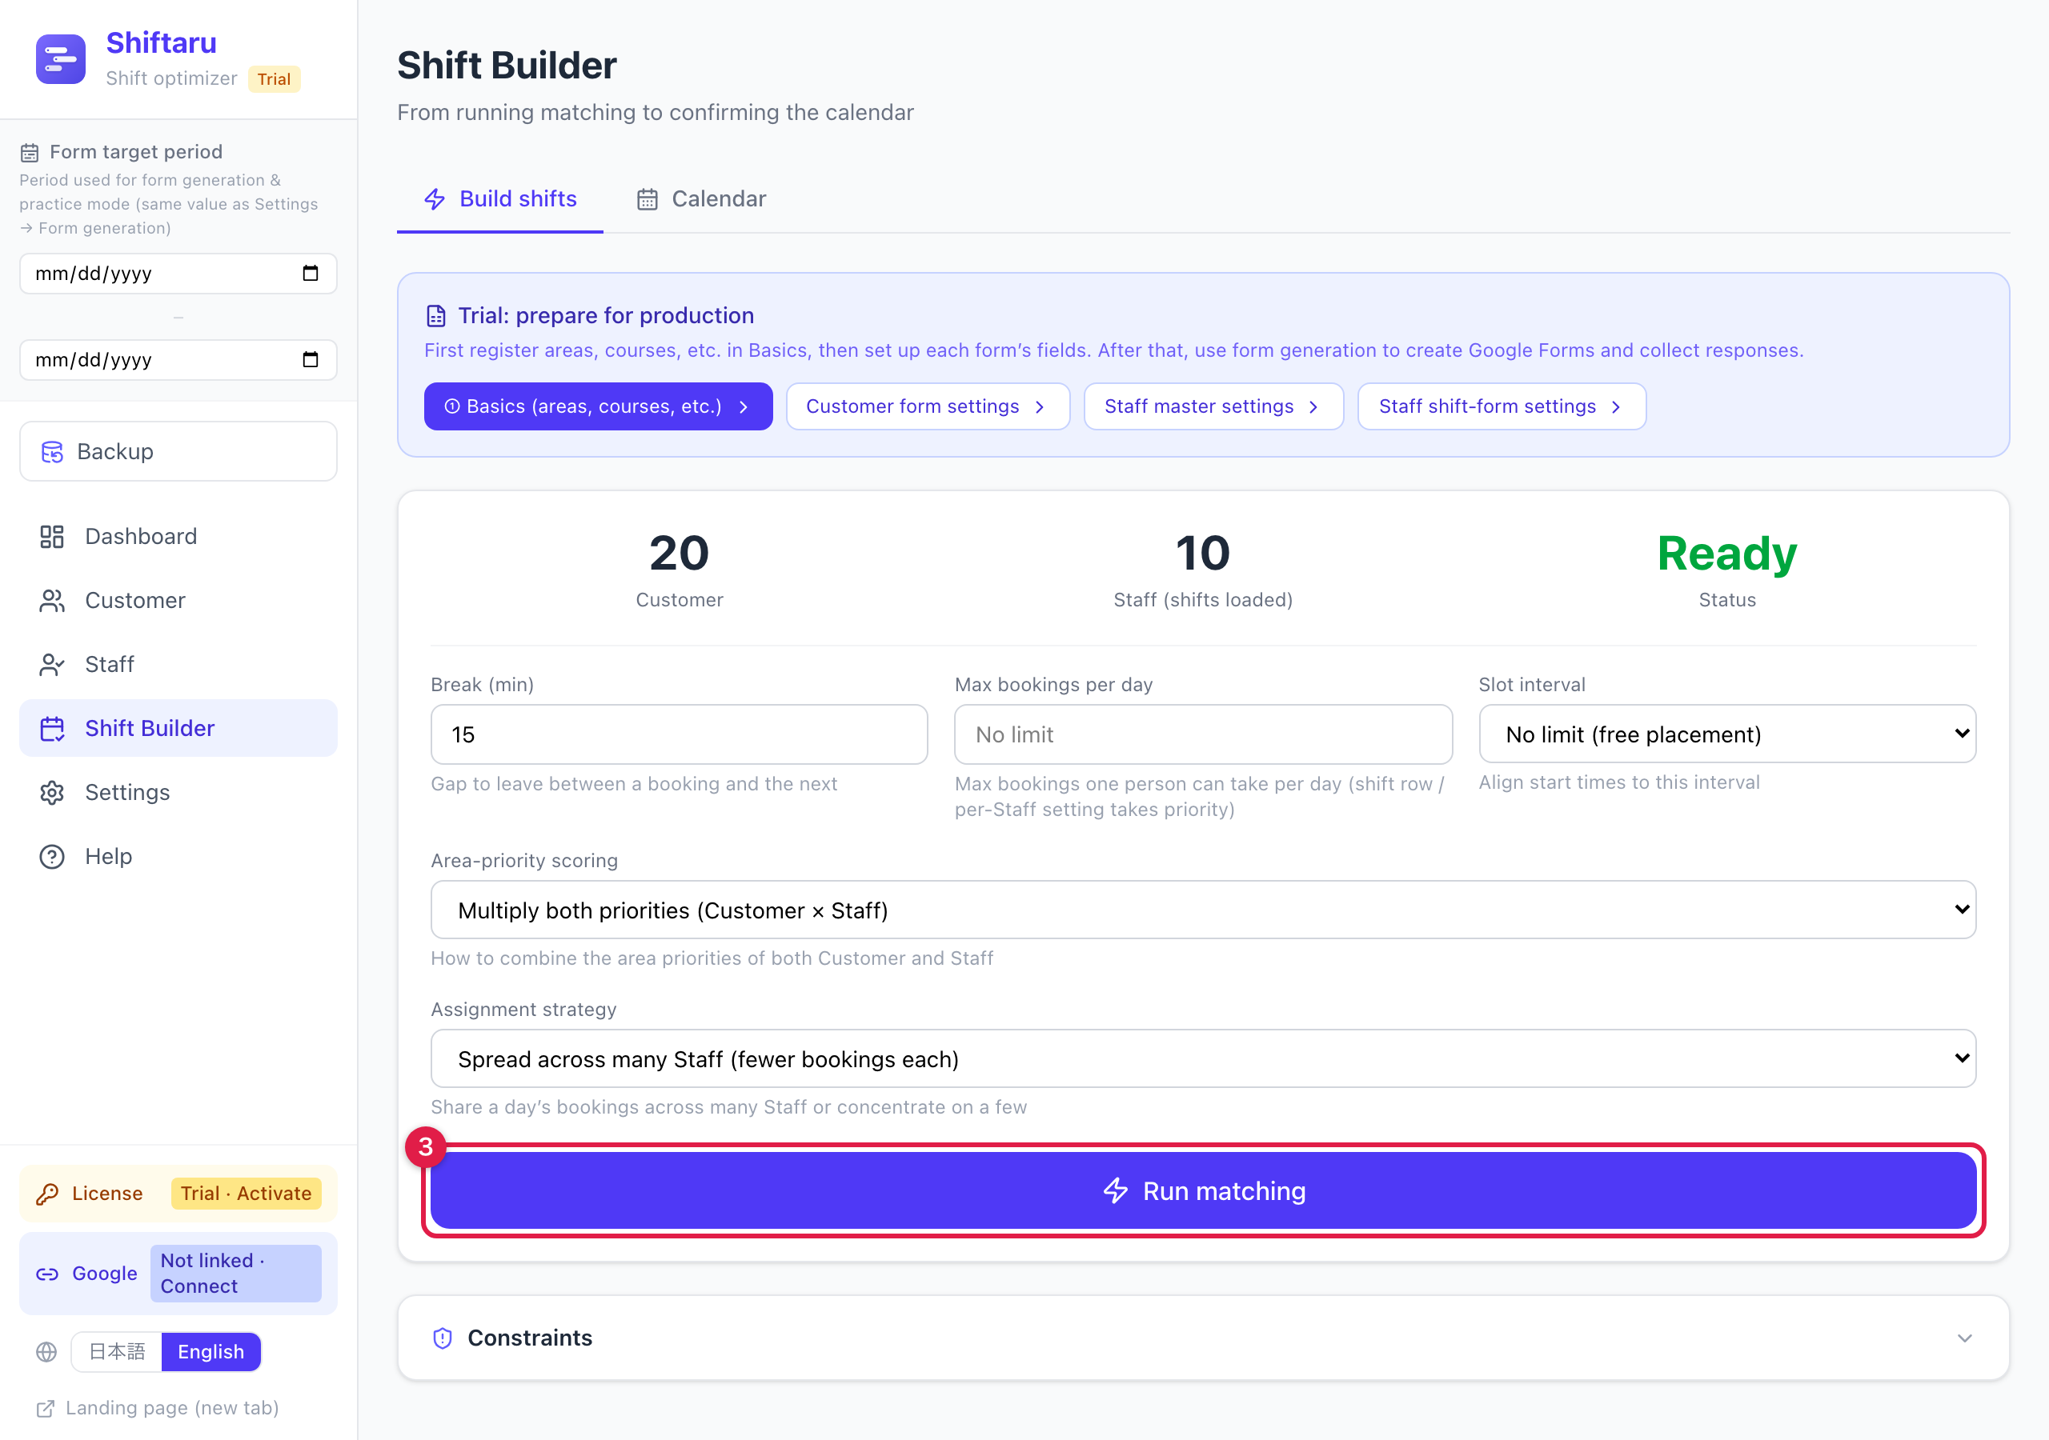Open Staff master settings
This screenshot has height=1440, width=2049.
(1213, 407)
